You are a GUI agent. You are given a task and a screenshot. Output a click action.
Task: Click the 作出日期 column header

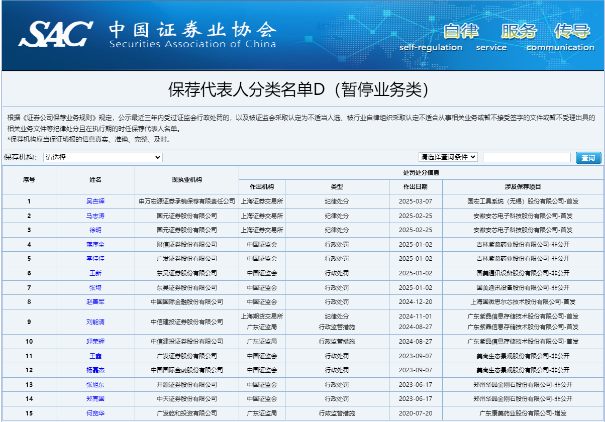[x=416, y=187]
